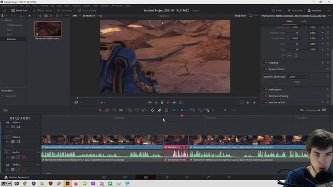
Task: Switch to the Fairlight page music-note icon
Action: 208,177
